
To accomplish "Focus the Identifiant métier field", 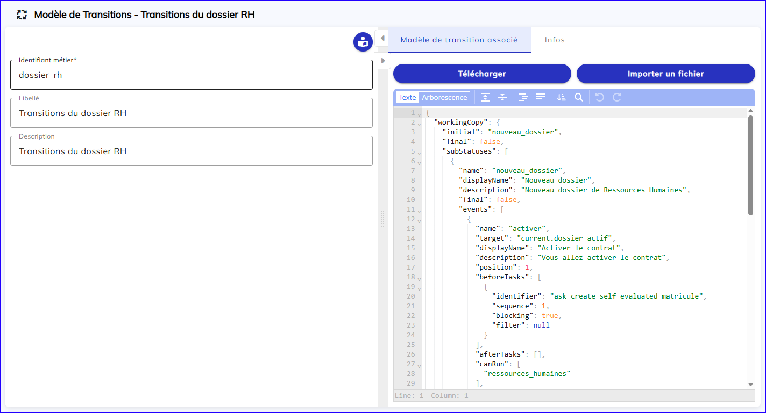I will [x=191, y=75].
